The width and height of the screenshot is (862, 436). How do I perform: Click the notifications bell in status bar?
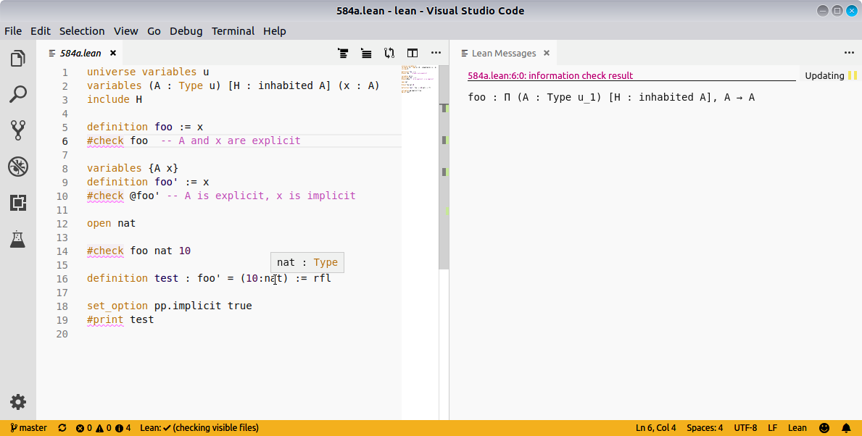[x=846, y=428]
